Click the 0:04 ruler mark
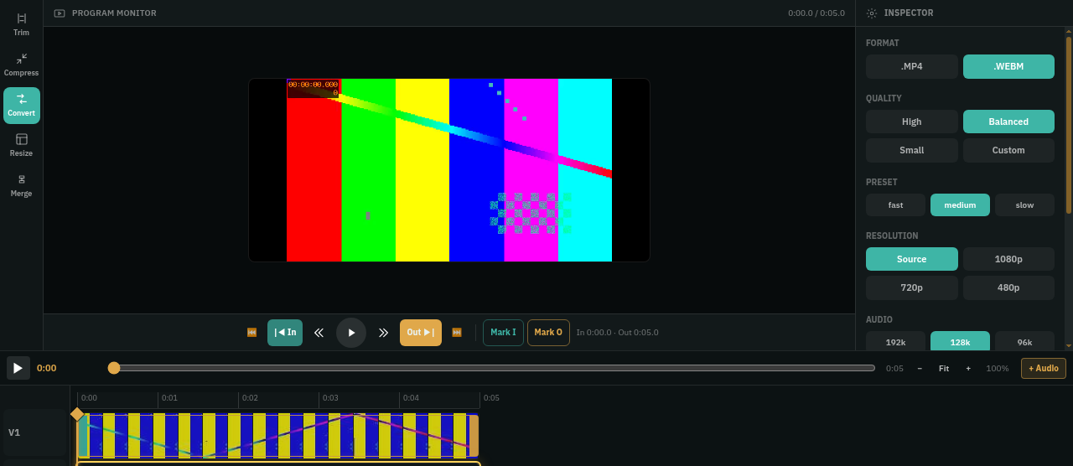The image size is (1073, 466). [x=411, y=397]
